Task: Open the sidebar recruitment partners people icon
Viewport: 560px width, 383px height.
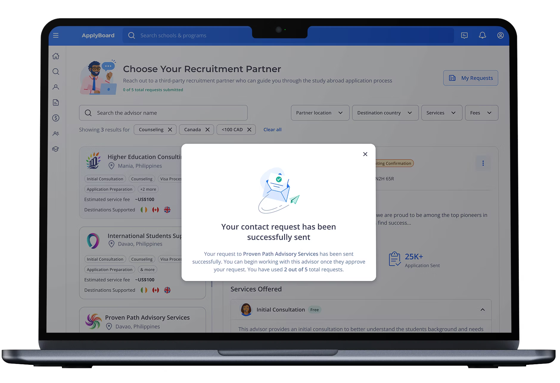Action: (56, 134)
